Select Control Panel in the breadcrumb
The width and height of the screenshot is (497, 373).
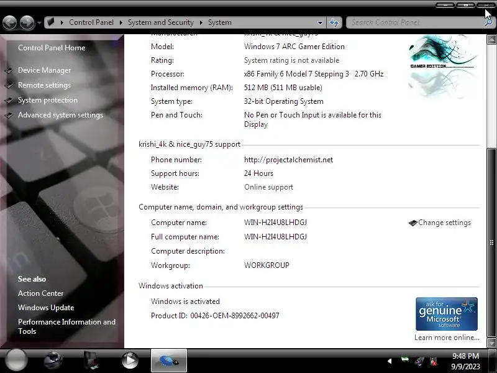91,22
